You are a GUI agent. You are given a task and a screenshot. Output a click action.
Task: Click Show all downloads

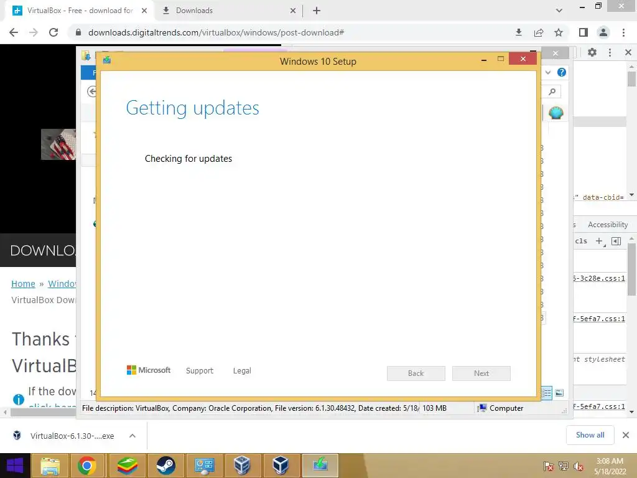(x=590, y=435)
